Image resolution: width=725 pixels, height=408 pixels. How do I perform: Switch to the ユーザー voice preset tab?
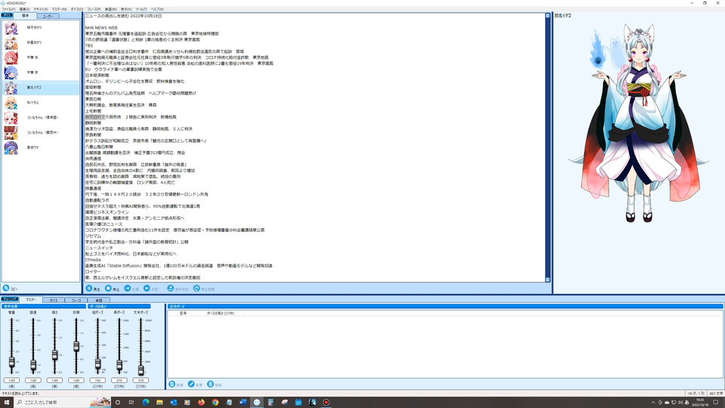coord(48,16)
